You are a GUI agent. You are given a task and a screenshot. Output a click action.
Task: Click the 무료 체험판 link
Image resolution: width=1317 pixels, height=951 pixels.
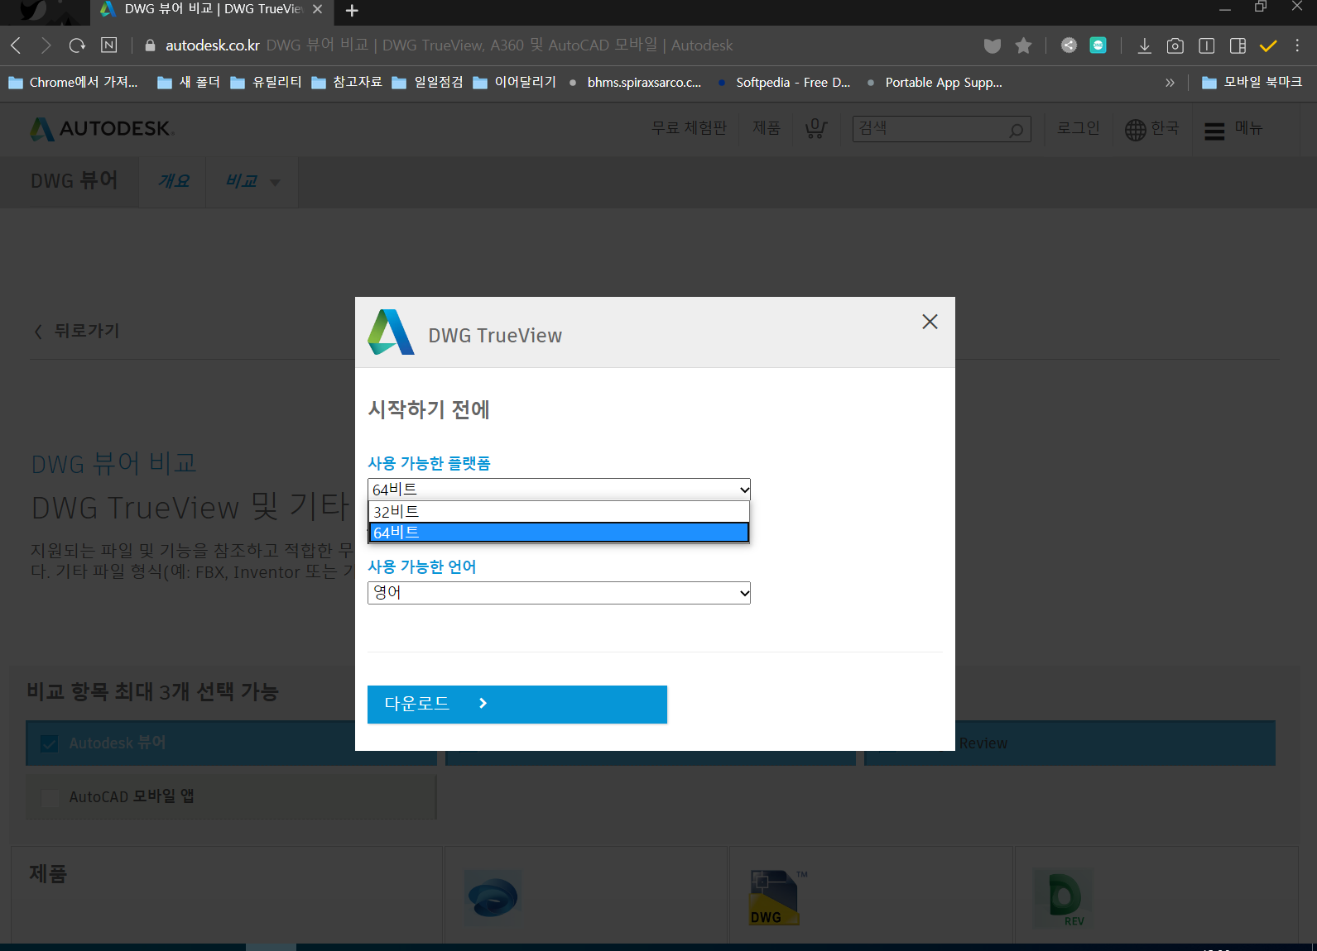[689, 128]
